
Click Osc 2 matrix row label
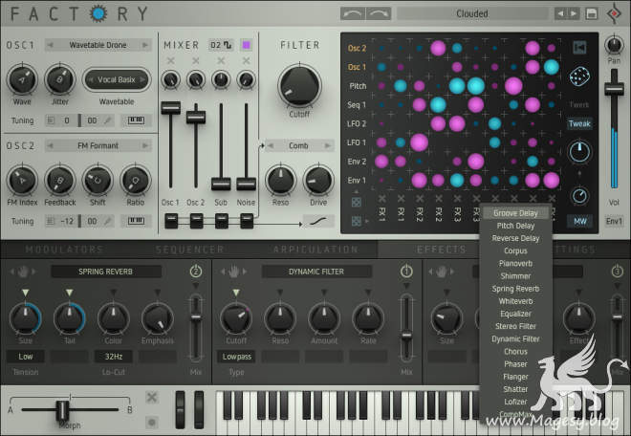(357, 49)
